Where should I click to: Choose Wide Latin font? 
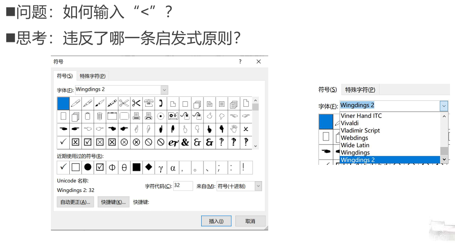355,145
